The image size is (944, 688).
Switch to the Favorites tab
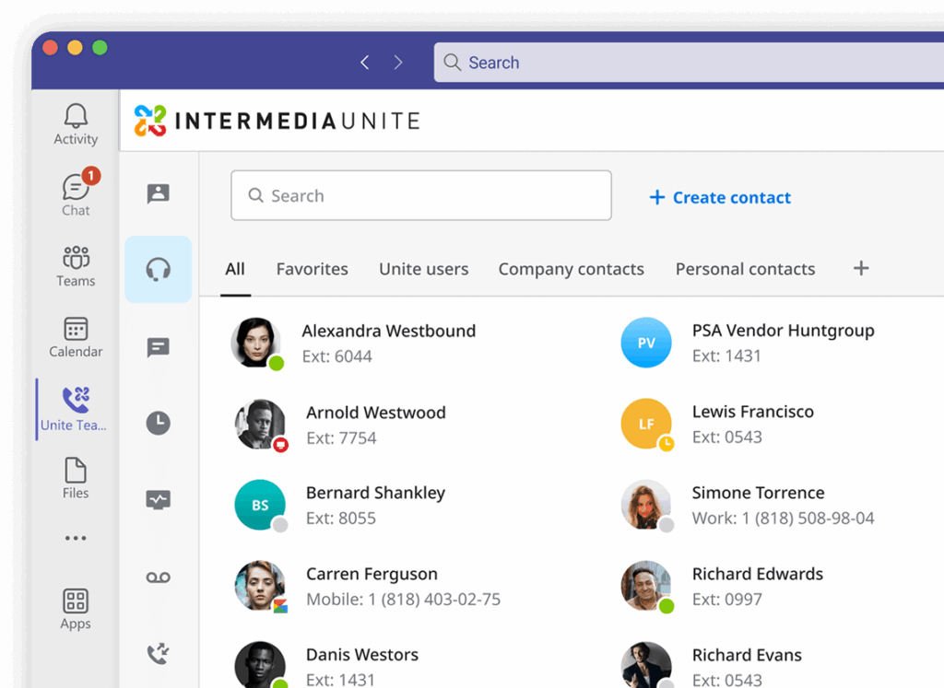pyautogui.click(x=312, y=269)
